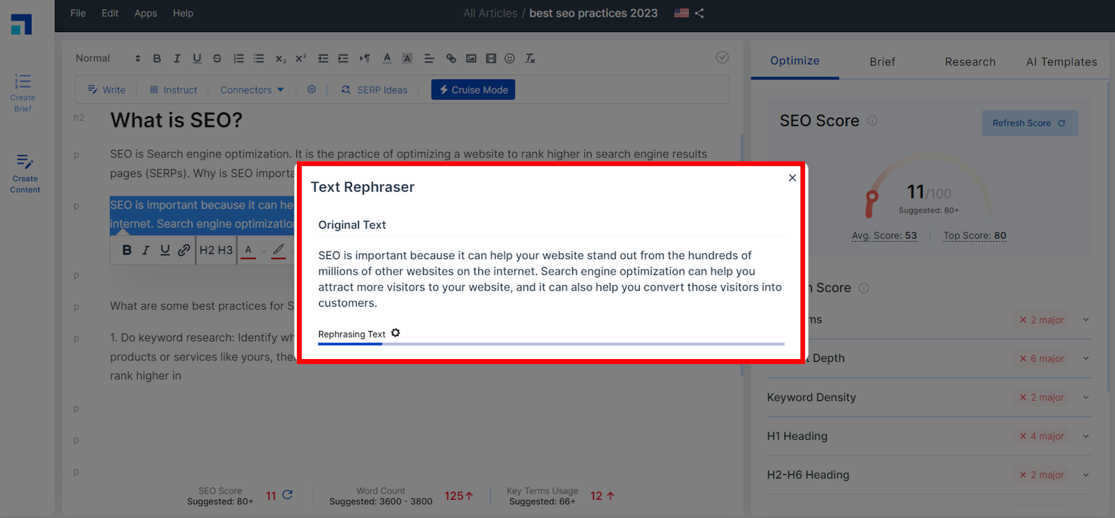Open SERP Ideas
This screenshot has width=1115, height=518.
374,90
